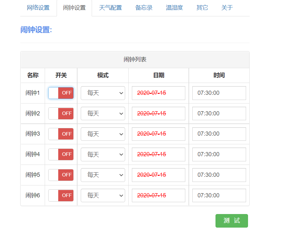
Task: Click the 闹钟列表 panel title
Action: click(x=135, y=59)
